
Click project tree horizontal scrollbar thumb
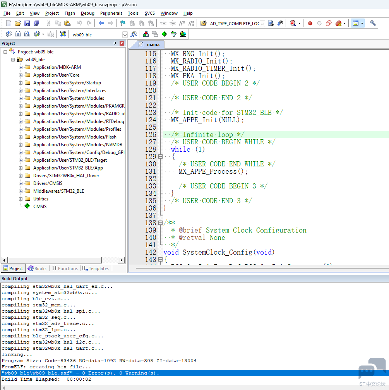pyautogui.click(x=55, y=260)
